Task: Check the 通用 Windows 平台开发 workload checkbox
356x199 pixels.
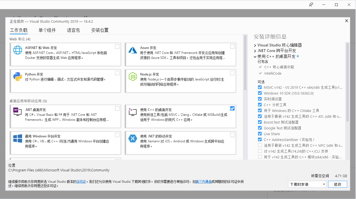Action: tap(117, 135)
